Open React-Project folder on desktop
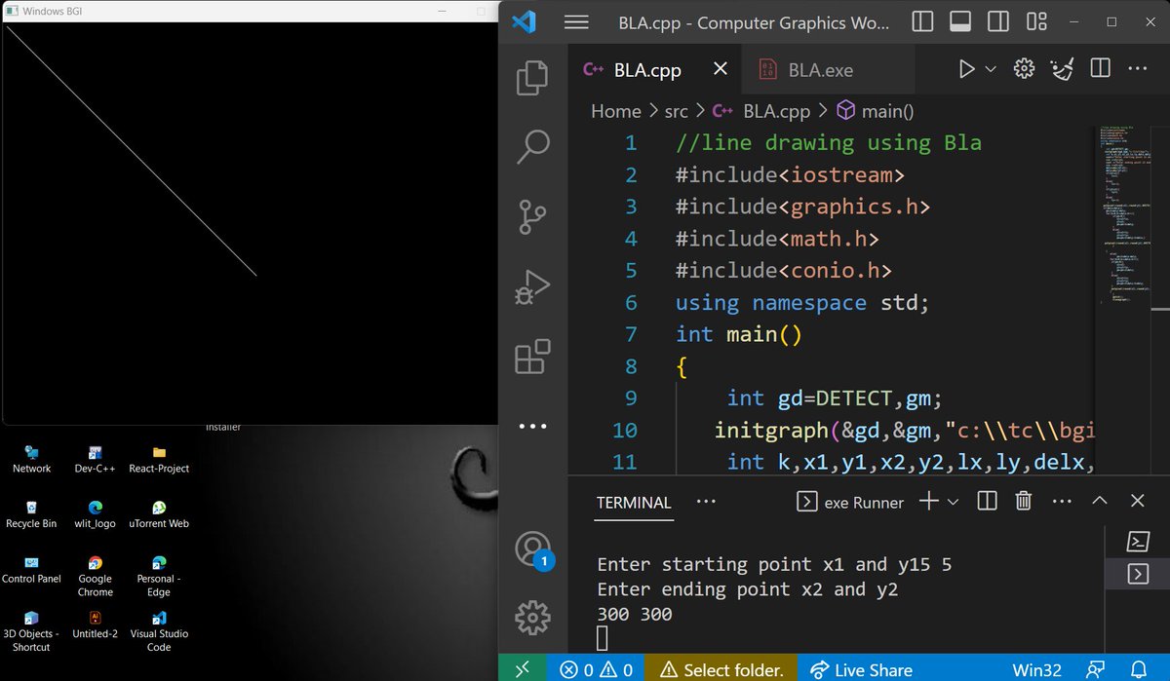This screenshot has height=681, width=1170. pyautogui.click(x=159, y=460)
